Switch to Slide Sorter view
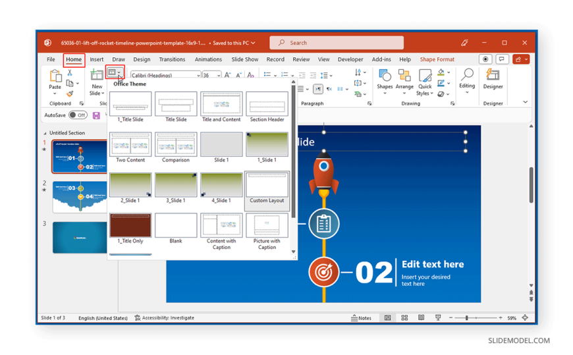The width and height of the screenshot is (573, 355). coord(404,318)
